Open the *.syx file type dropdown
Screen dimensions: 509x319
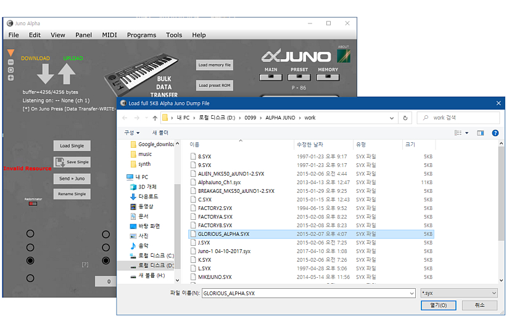459,293
